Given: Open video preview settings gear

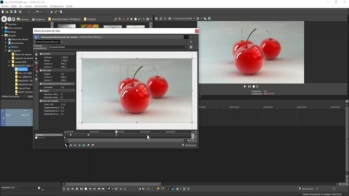Looking at the screenshot, I should (x=157, y=19).
